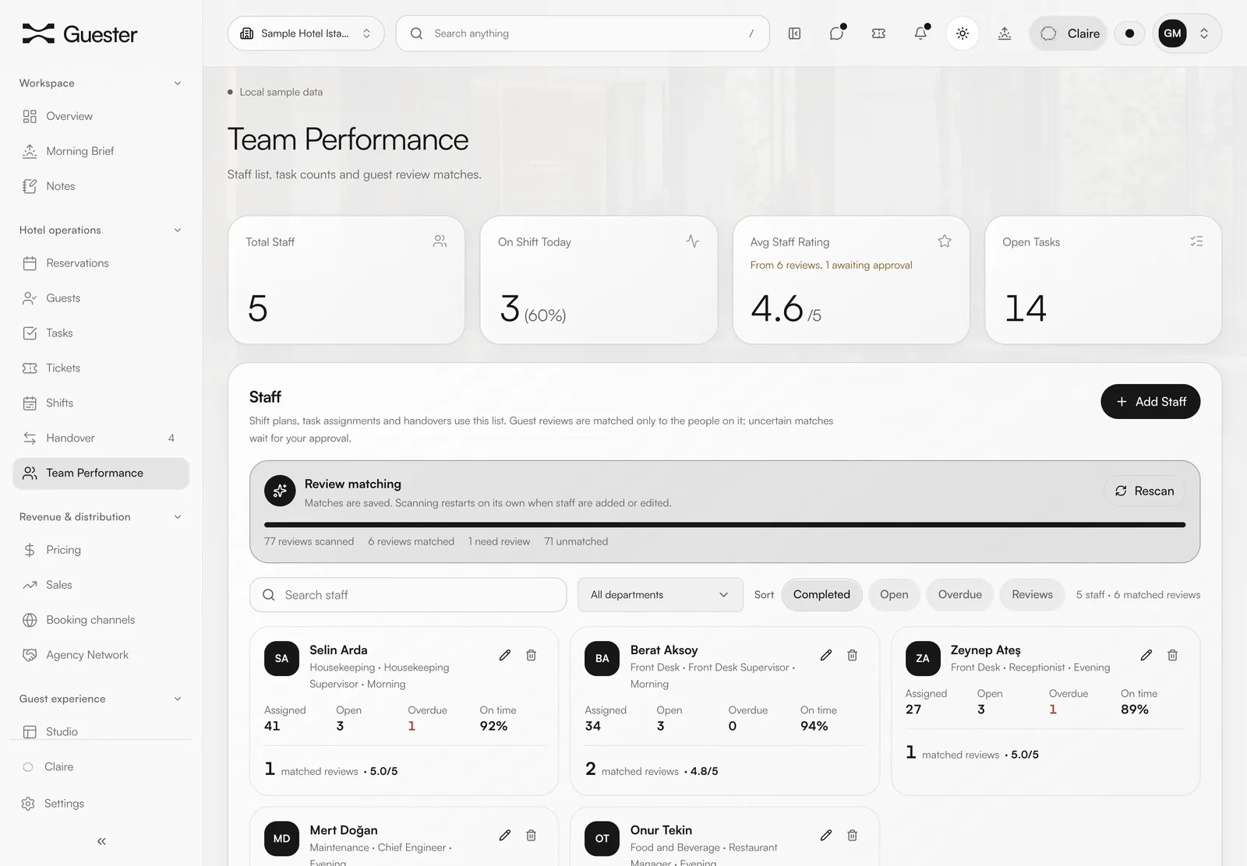This screenshot has height=866, width=1247.
Task: Delete Berat Aksoy from staff
Action: [x=852, y=655]
